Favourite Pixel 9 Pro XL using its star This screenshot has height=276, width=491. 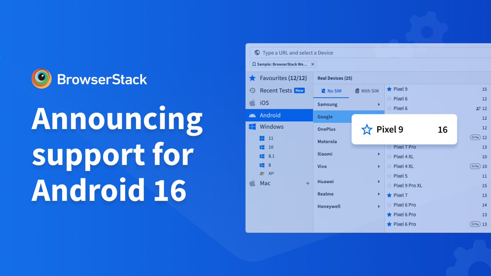[389, 186]
